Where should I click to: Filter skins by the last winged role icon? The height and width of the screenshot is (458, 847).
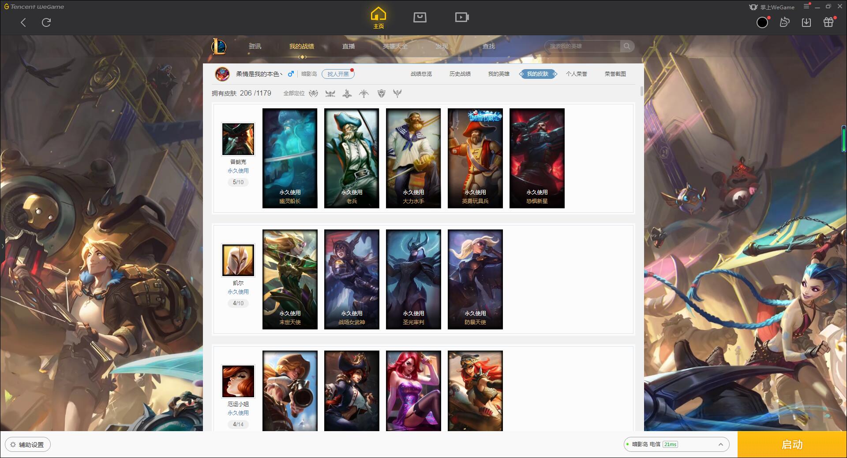coord(397,93)
